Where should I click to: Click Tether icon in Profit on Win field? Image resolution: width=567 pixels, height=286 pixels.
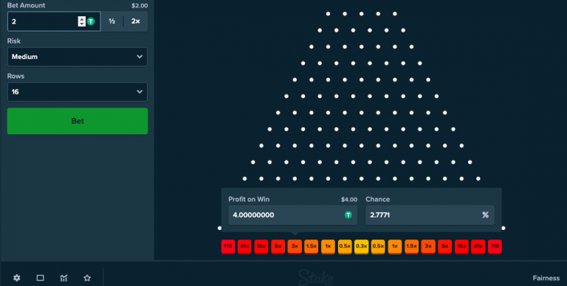pos(348,214)
